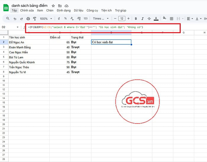Click the print icon

coord(28,19)
